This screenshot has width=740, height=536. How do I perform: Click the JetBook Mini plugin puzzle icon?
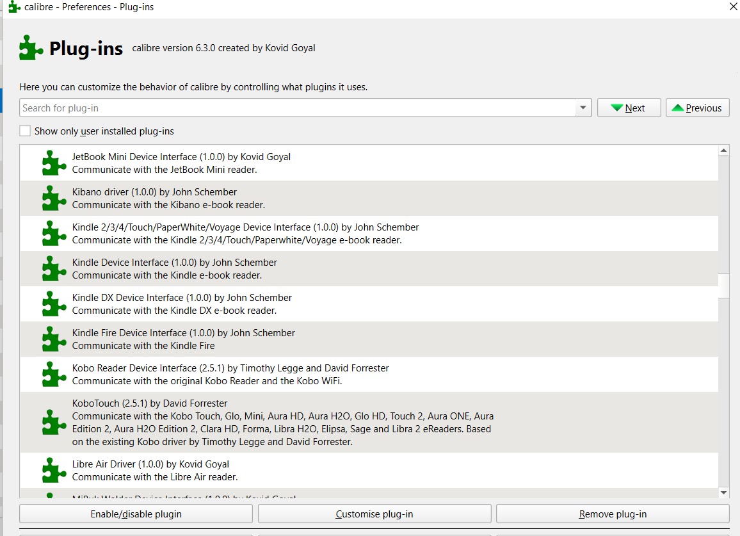[x=54, y=163]
